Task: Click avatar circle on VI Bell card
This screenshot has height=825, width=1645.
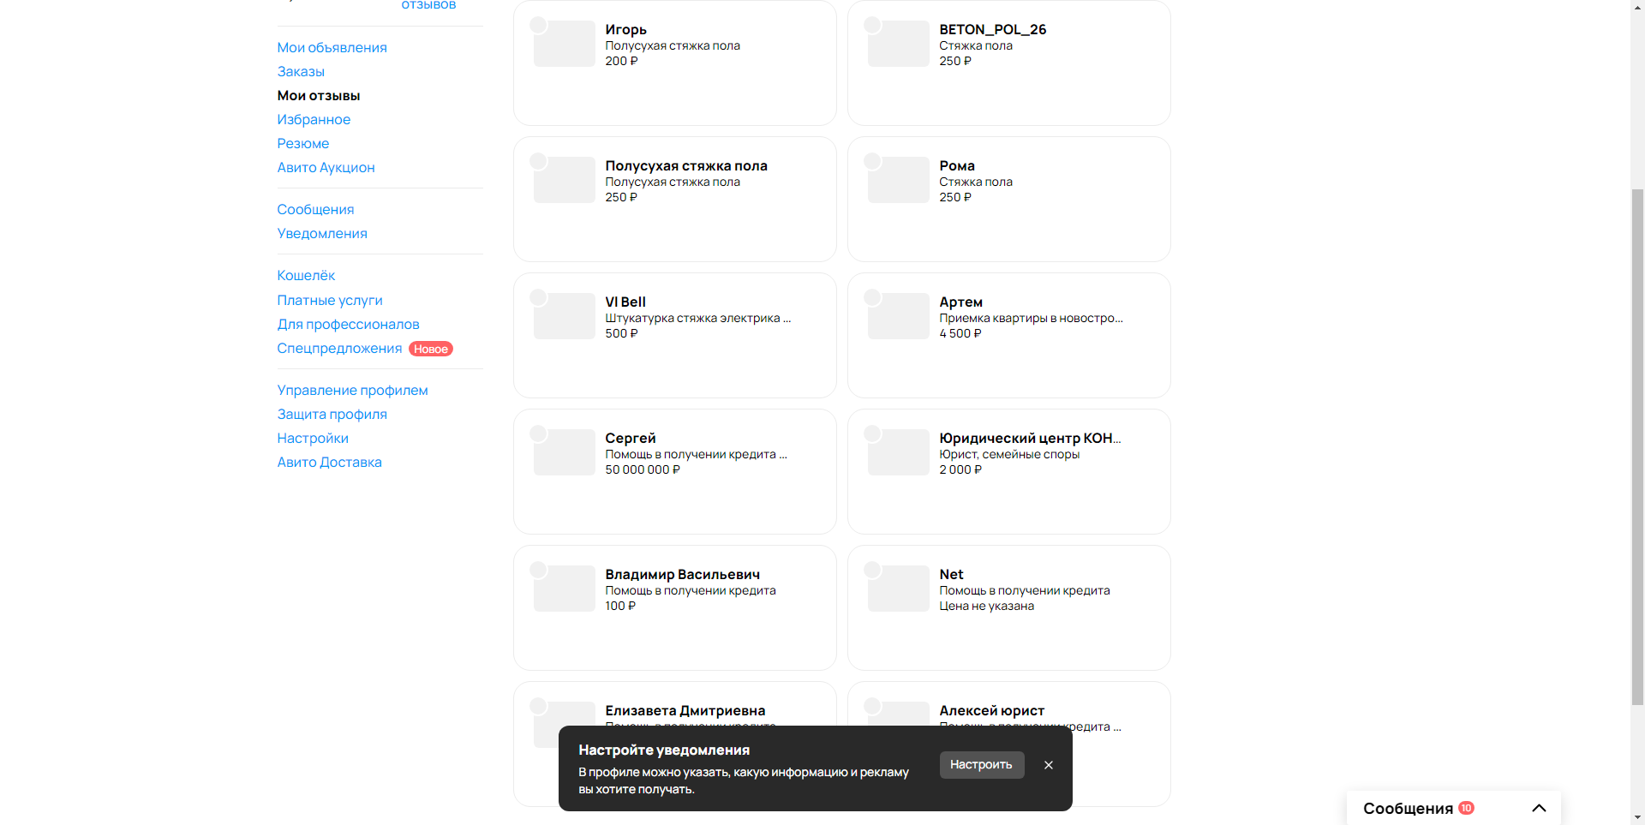Action: click(538, 297)
